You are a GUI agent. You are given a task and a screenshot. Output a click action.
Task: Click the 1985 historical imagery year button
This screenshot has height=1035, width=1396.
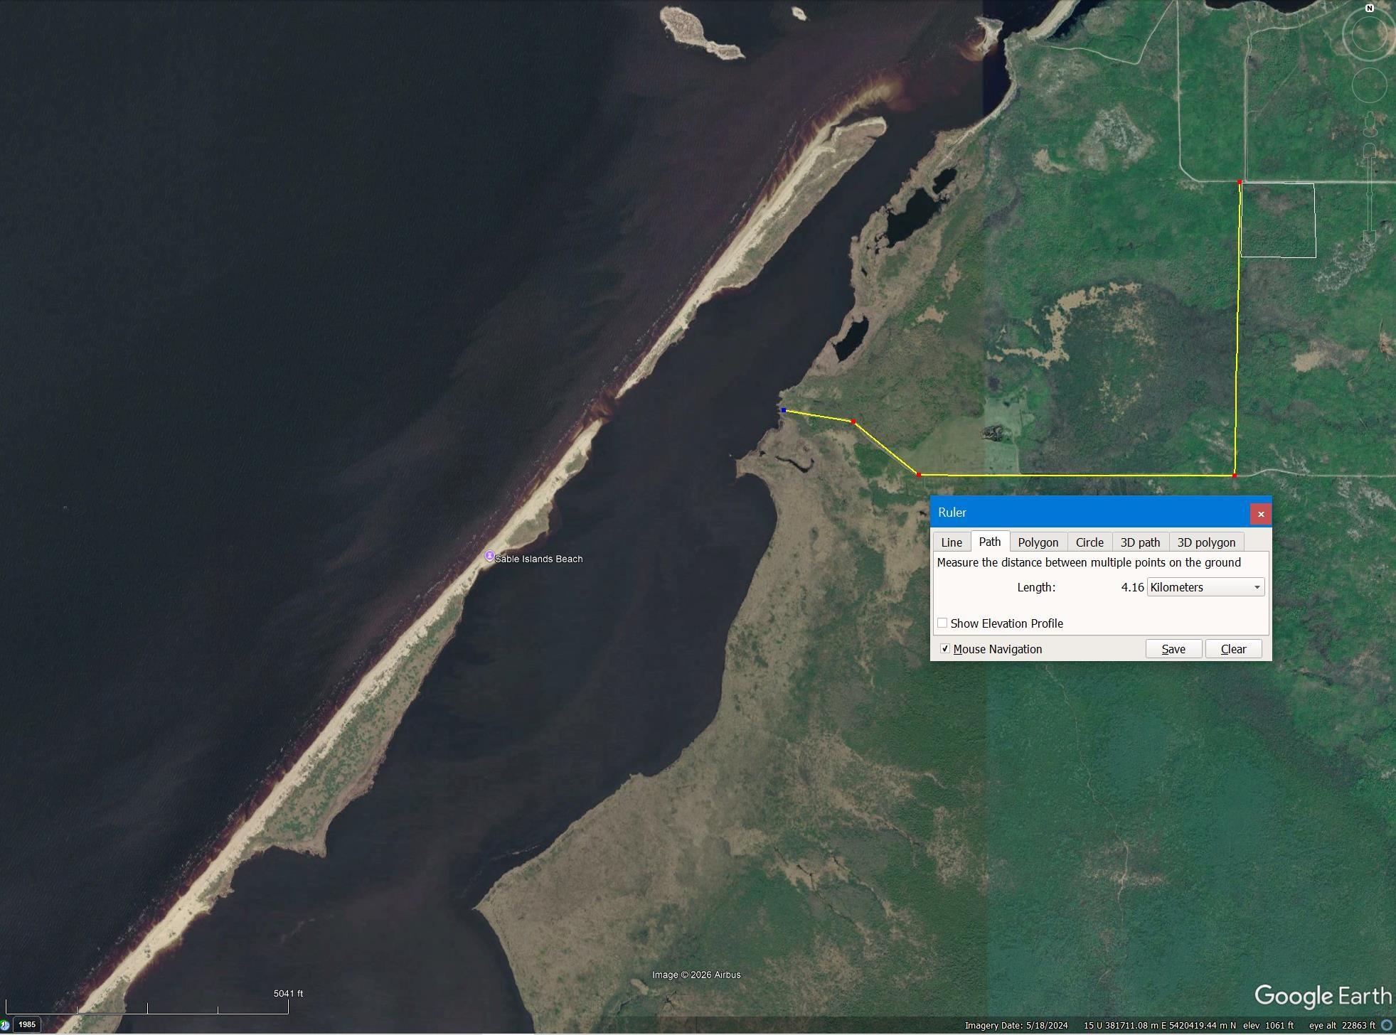(x=27, y=1024)
